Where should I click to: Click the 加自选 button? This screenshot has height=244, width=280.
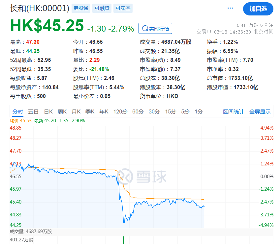pyautogui.click(x=258, y=9)
